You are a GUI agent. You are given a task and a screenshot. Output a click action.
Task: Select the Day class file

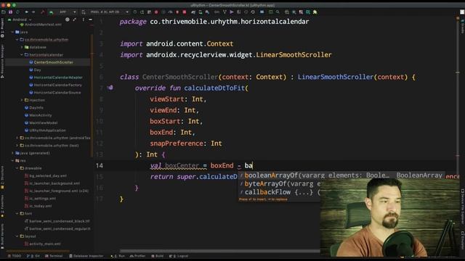coord(35,70)
